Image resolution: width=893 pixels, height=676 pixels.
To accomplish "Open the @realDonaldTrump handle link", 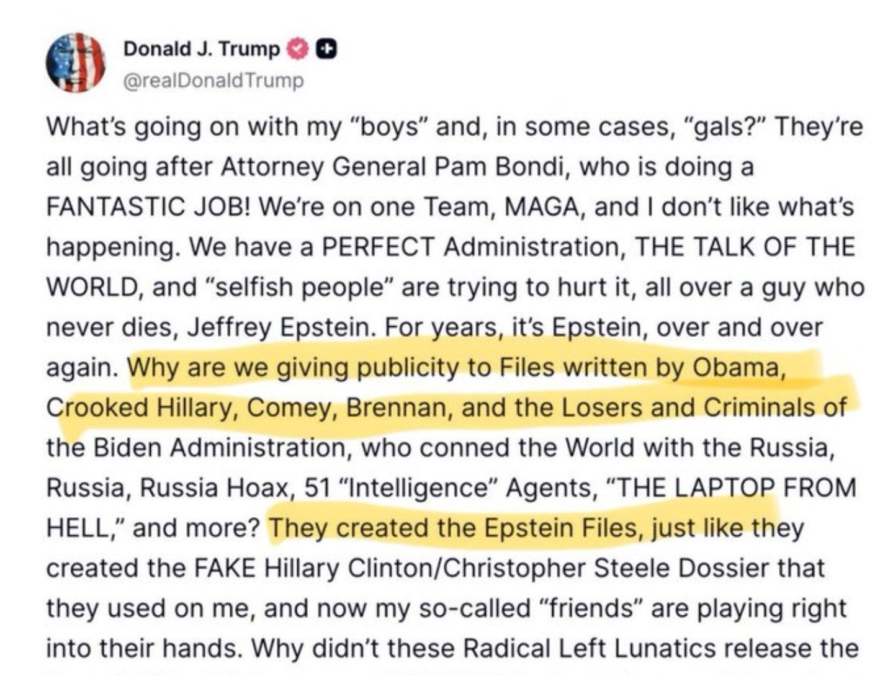I will pyautogui.click(x=214, y=81).
